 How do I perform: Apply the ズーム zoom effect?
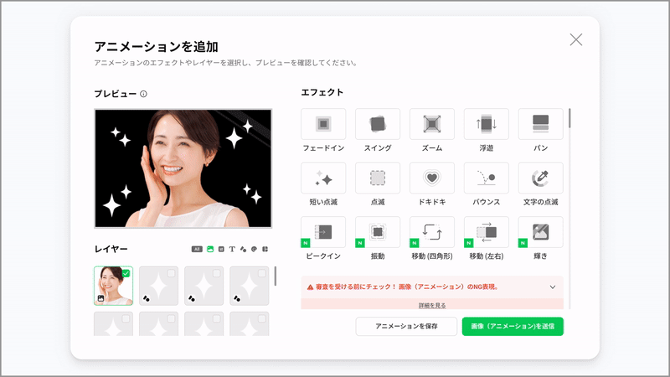(x=431, y=124)
